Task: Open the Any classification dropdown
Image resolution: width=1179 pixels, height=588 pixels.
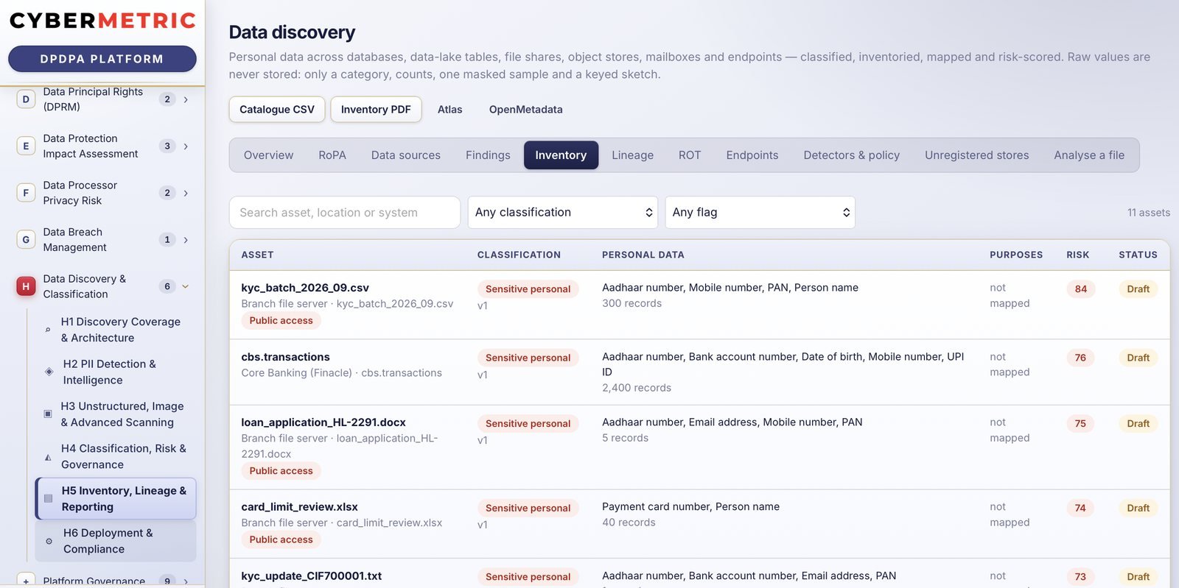Action: coord(563,212)
